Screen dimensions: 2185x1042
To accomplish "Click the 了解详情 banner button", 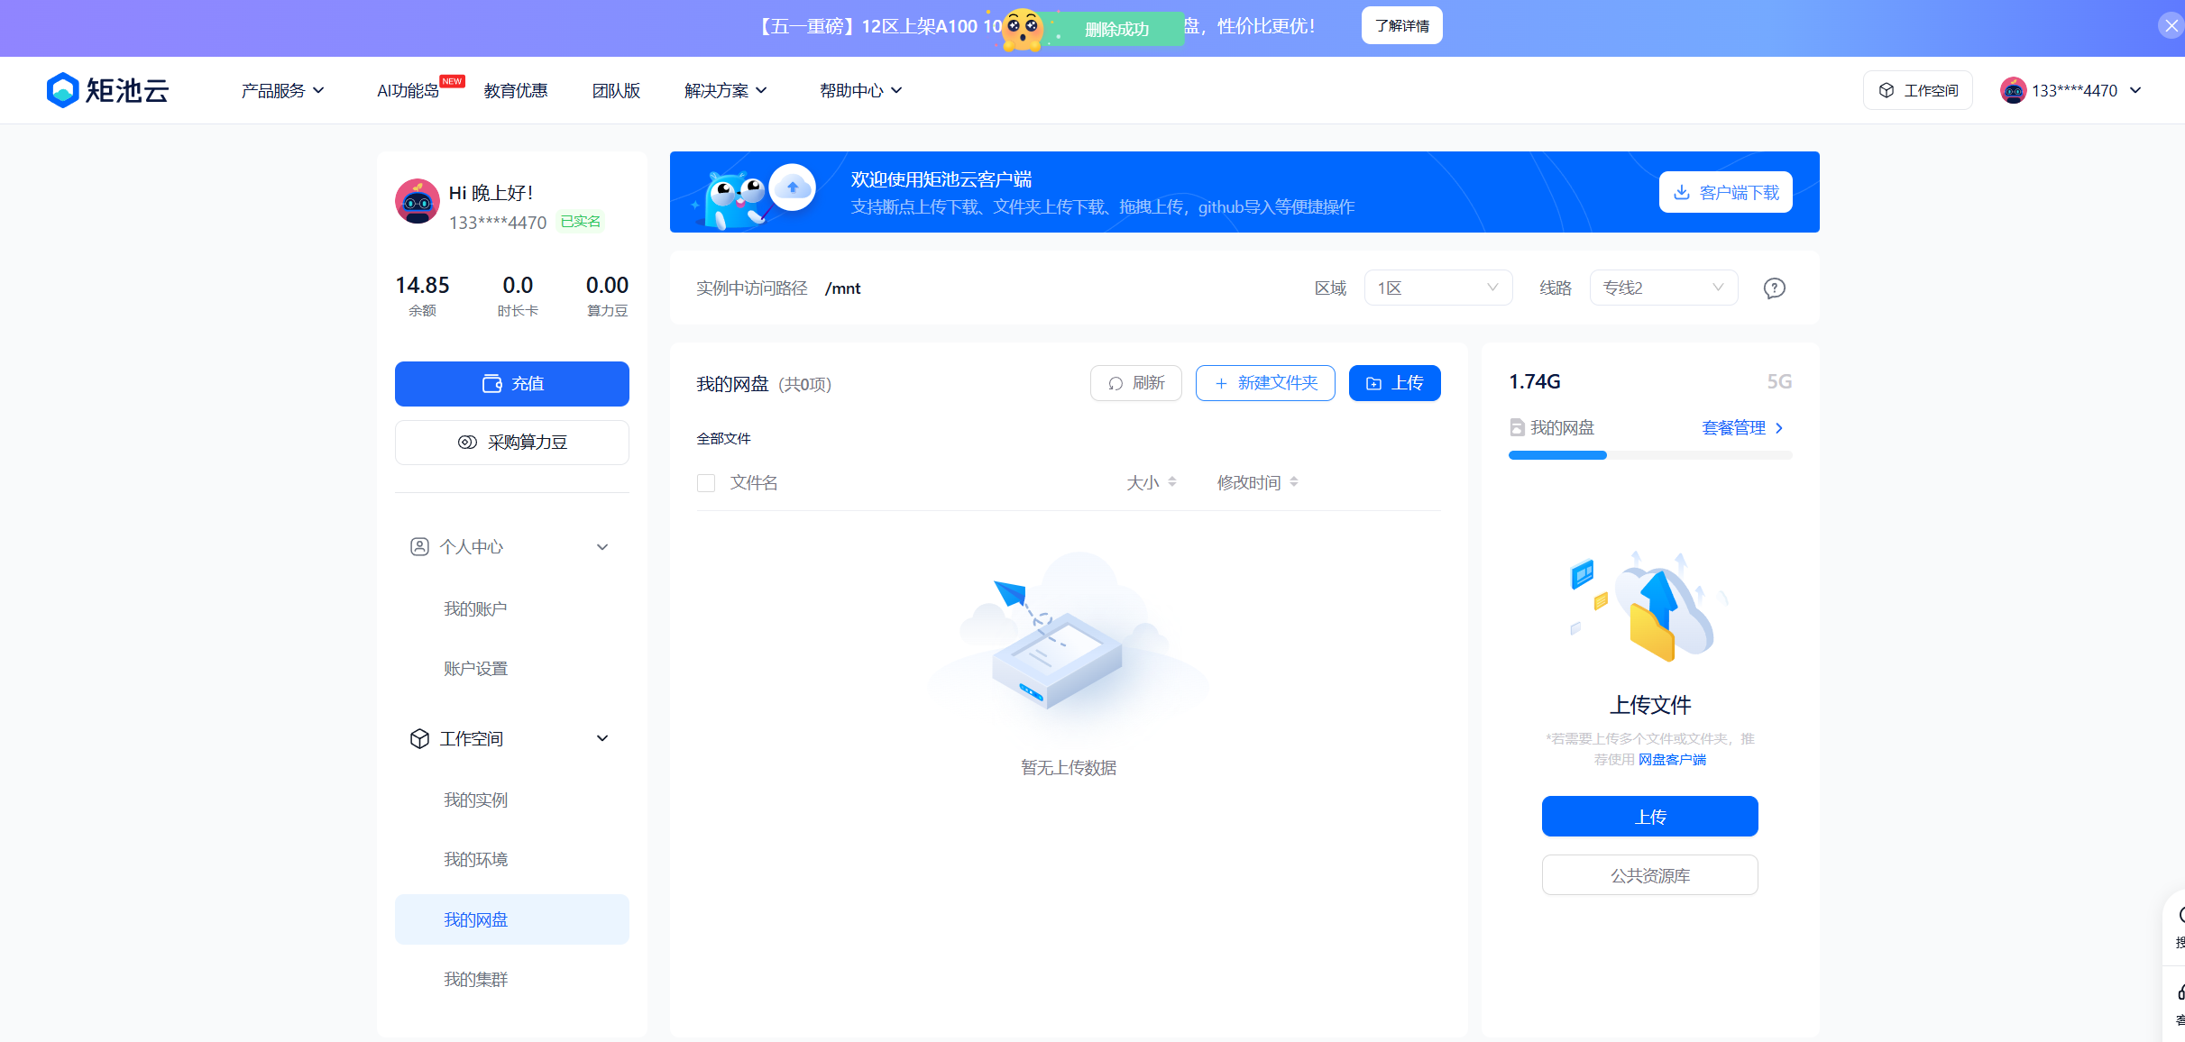I will [1401, 26].
